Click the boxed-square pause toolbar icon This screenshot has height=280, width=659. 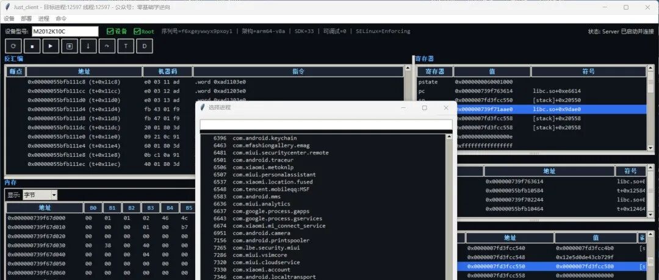[70, 46]
